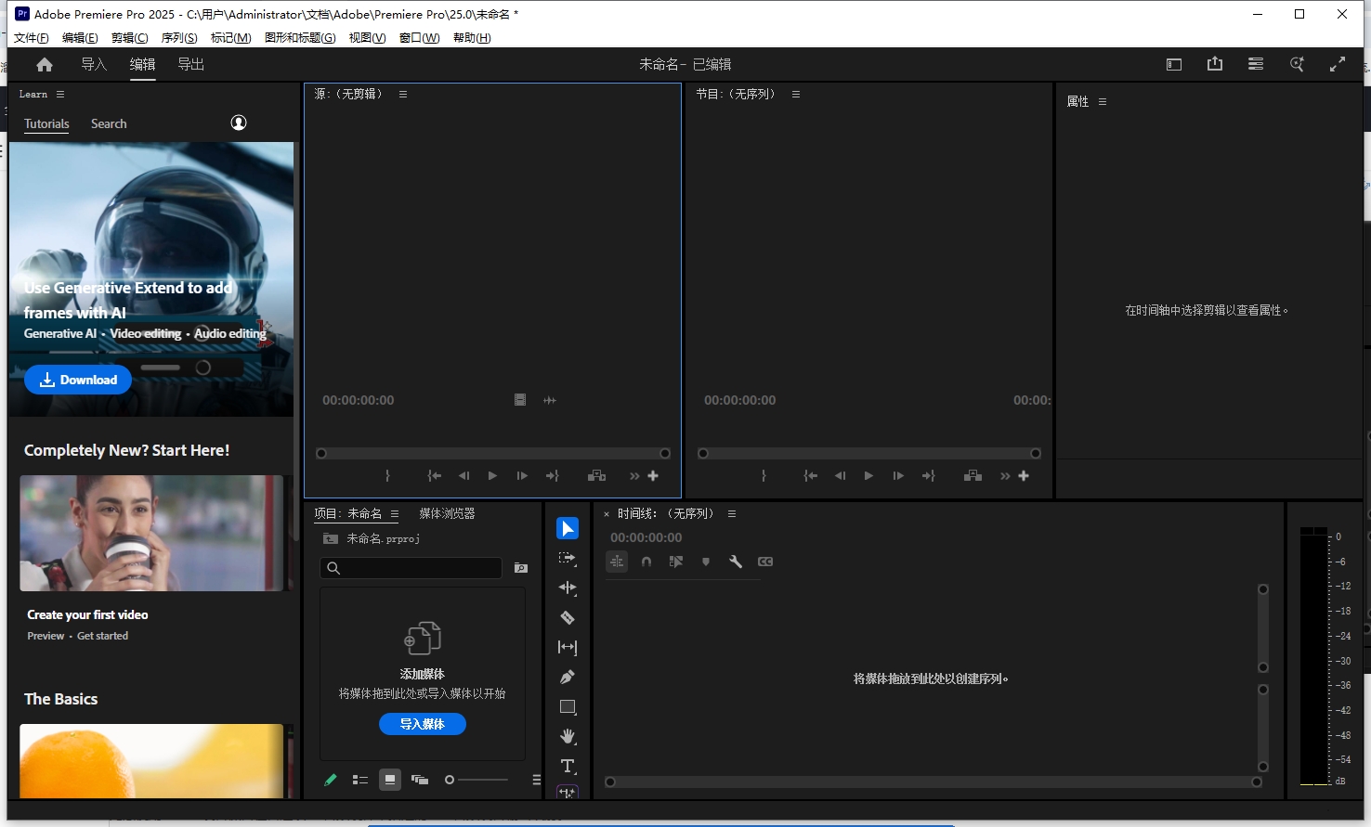Viewport: 1371px width, 827px height.
Task: Open the timeline panel menu
Action: (731, 513)
